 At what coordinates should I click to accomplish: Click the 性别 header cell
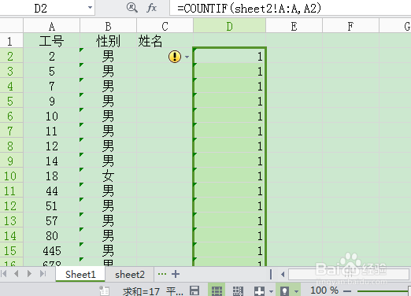108,41
